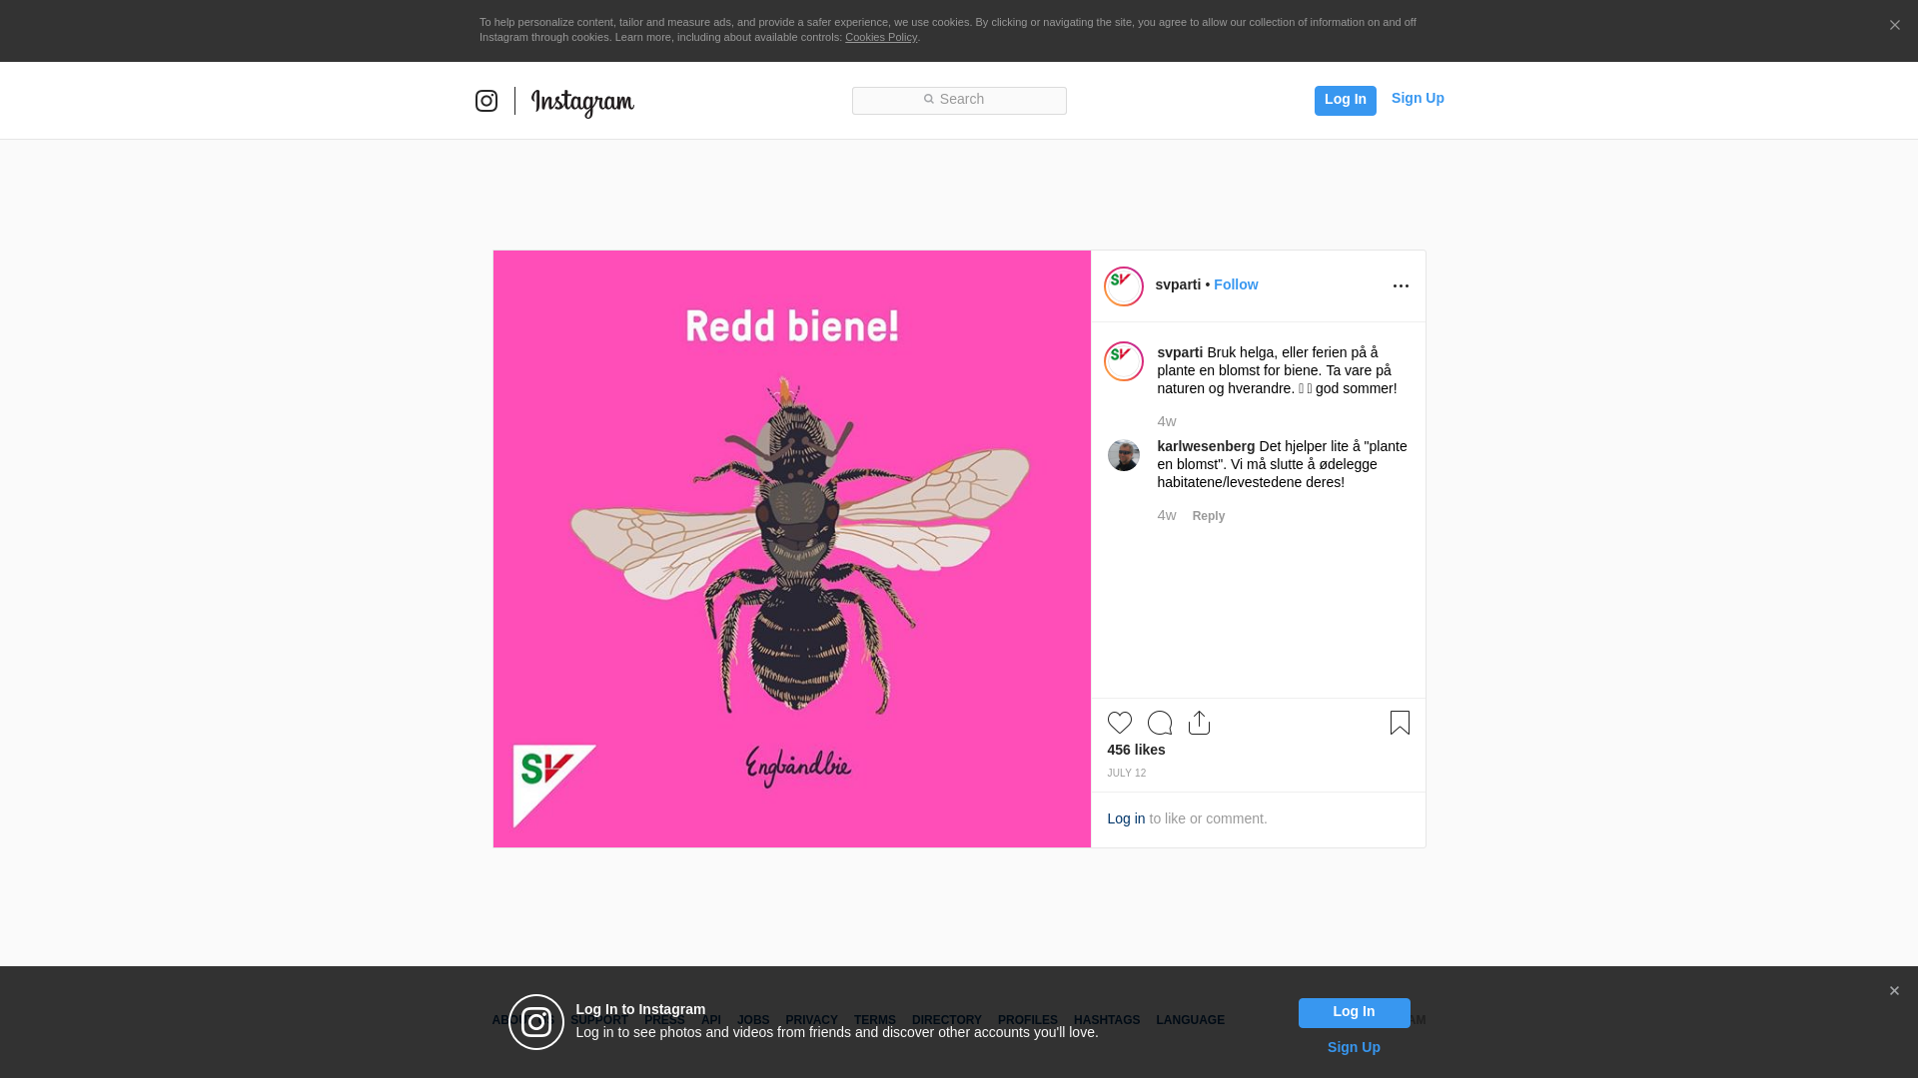The height and width of the screenshot is (1078, 1918).
Task: Click svparti username in the caption
Action: 1180,352
